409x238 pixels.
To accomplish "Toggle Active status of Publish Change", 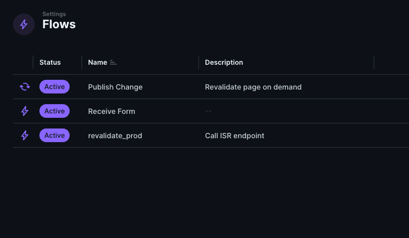I will coord(55,87).
